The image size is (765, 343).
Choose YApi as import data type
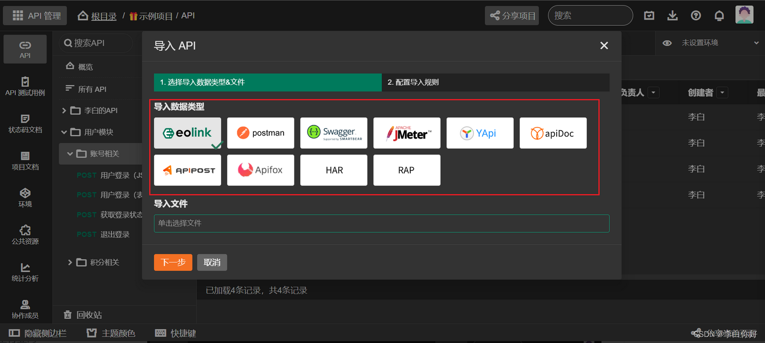pyautogui.click(x=480, y=133)
